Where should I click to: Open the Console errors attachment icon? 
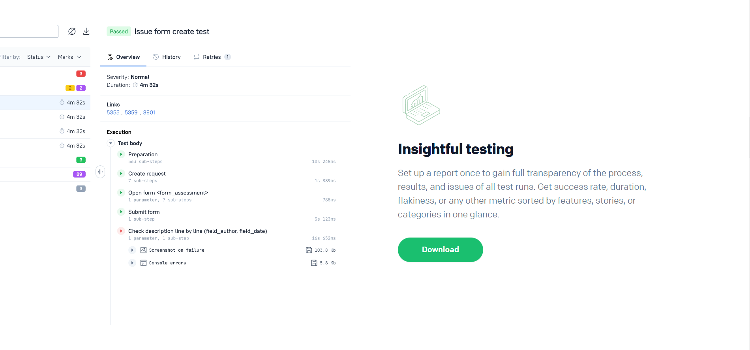(144, 263)
